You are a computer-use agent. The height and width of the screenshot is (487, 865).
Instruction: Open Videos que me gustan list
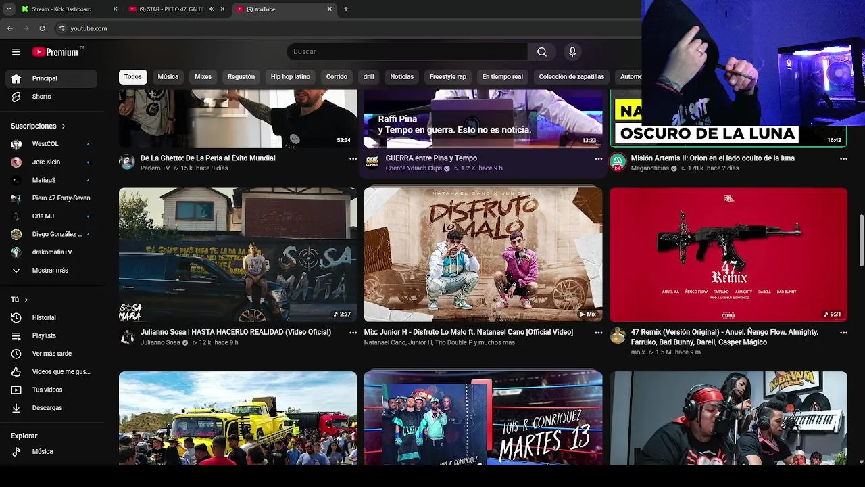click(51, 371)
